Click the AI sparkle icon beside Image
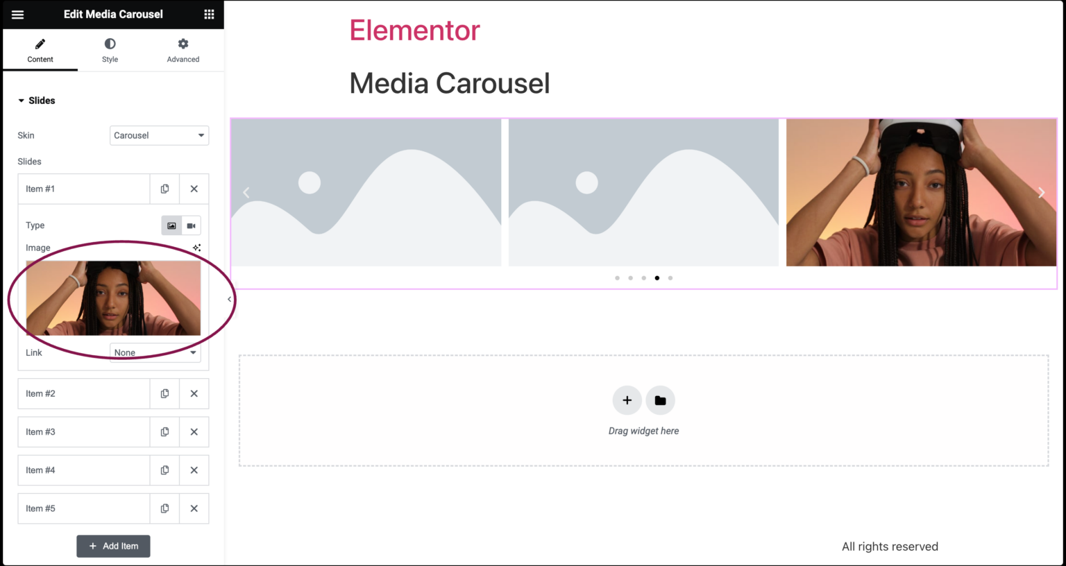The width and height of the screenshot is (1066, 566). (196, 248)
